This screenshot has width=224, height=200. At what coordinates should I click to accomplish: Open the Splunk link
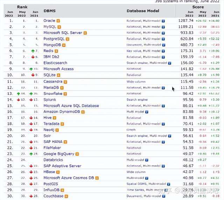(x=50, y=100)
